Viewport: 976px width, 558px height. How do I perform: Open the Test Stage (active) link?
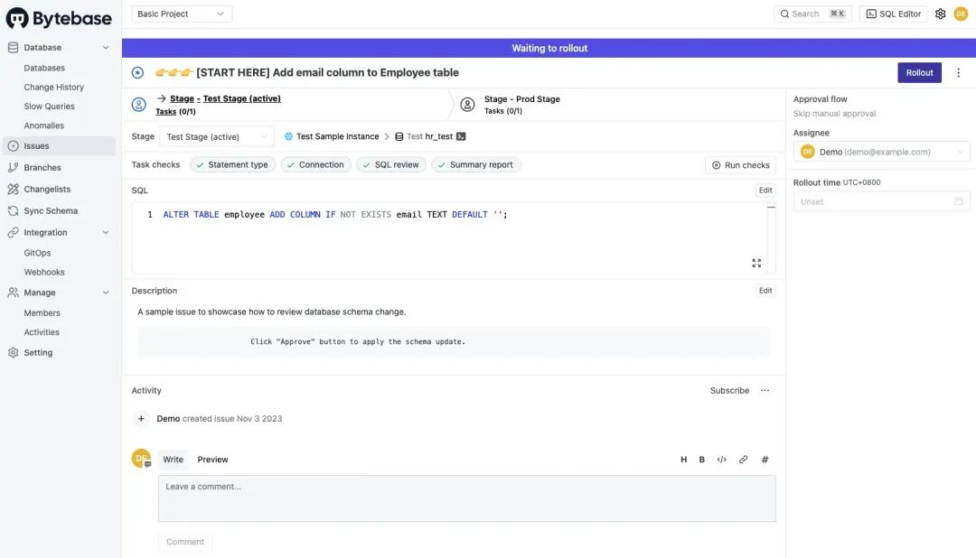(241, 98)
